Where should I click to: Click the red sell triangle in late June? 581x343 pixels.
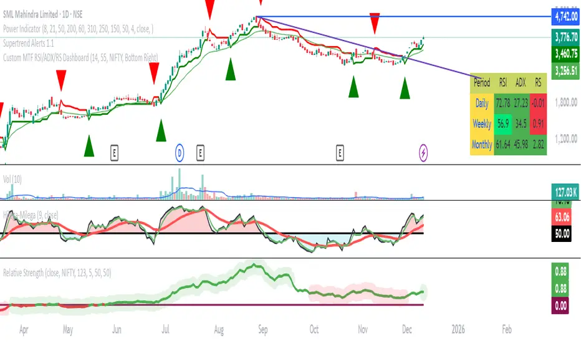[154, 73]
